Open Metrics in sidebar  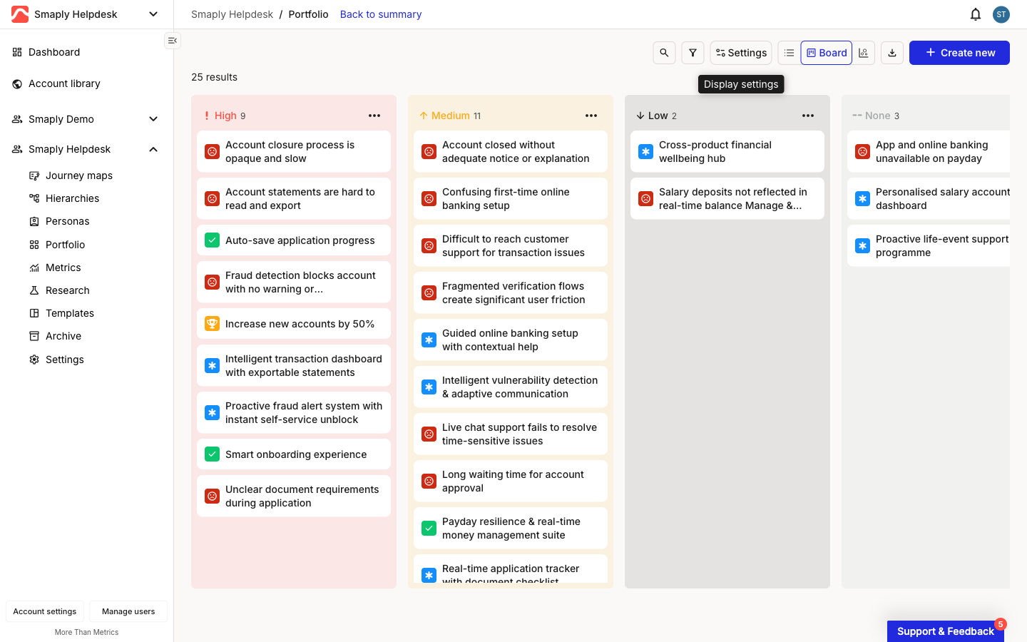(63, 267)
